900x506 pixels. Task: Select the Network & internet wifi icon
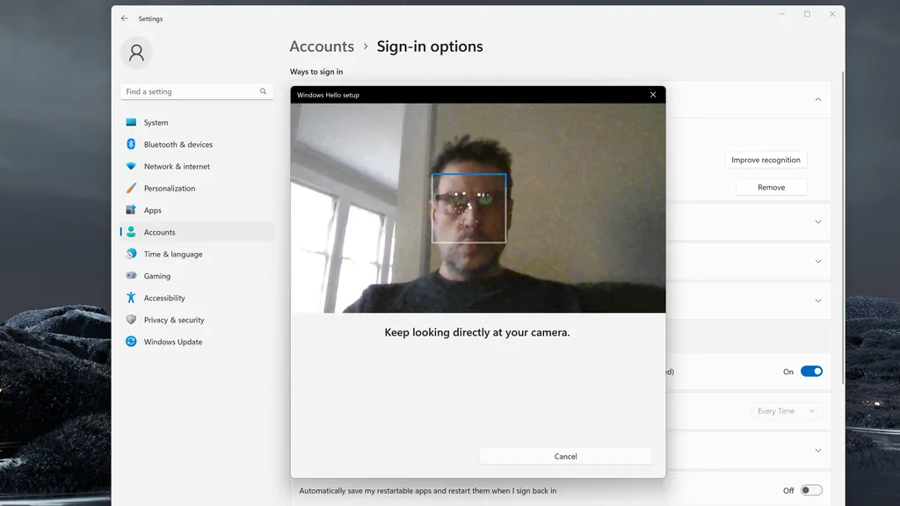[131, 166]
